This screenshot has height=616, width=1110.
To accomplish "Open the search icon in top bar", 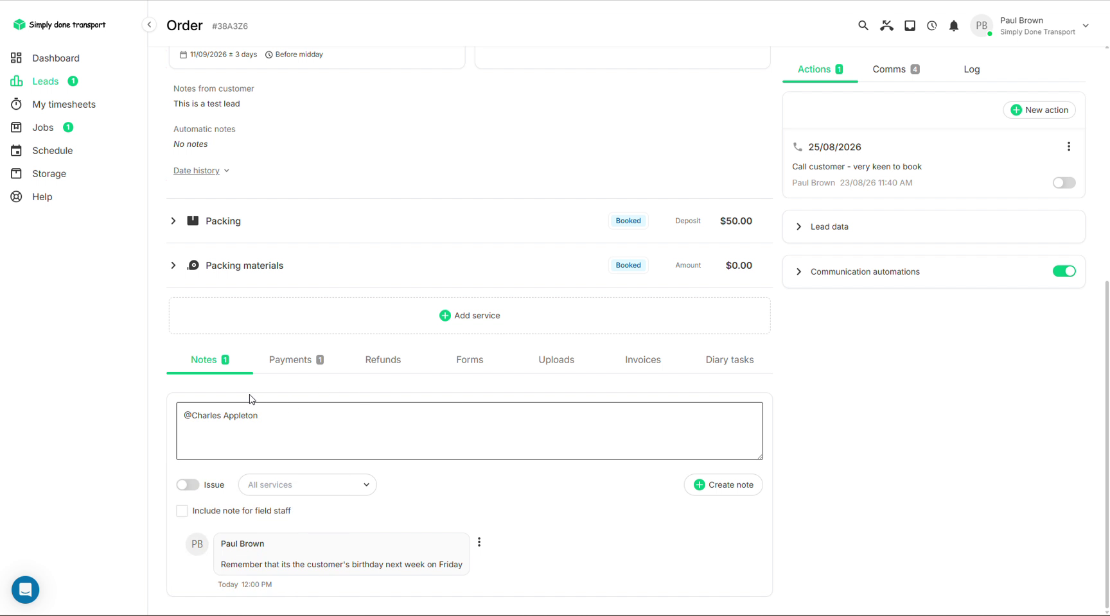I will pos(863,26).
